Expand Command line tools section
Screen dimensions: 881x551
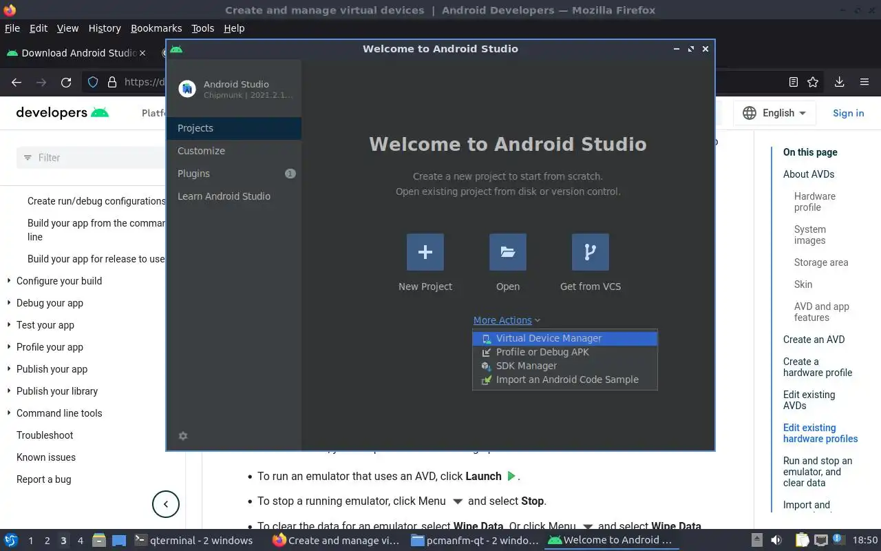click(x=59, y=413)
